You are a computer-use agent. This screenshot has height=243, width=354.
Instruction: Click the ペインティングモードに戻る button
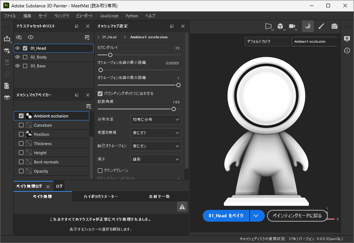(x=297, y=215)
